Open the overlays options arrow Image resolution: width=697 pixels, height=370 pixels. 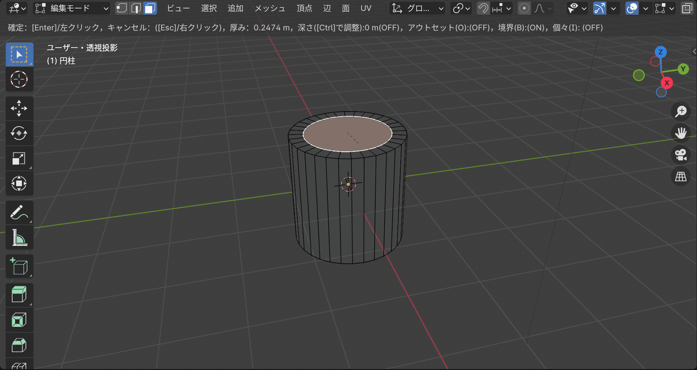pos(645,8)
